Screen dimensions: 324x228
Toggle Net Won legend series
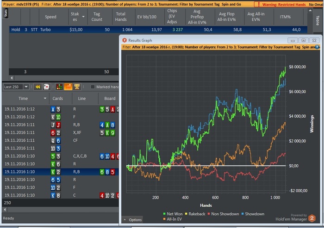point(173,214)
